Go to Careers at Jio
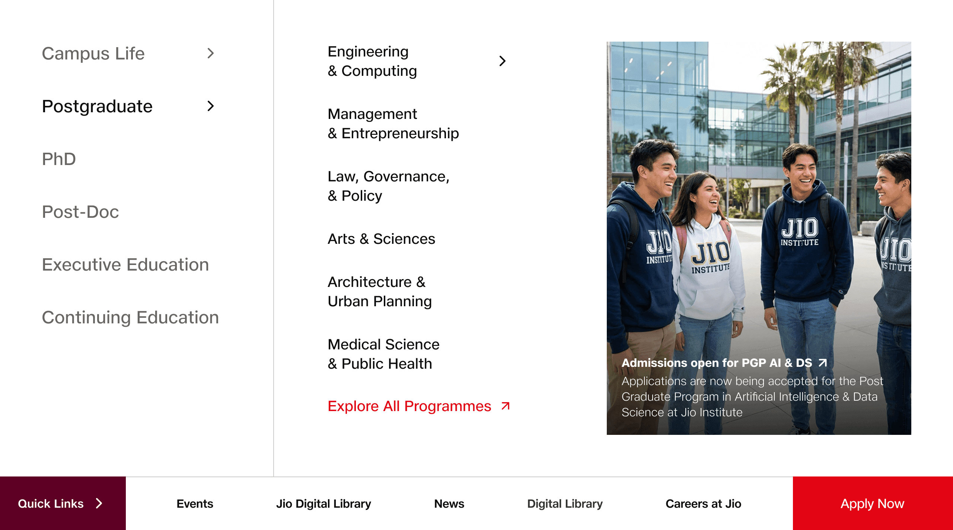953x530 pixels. point(703,504)
